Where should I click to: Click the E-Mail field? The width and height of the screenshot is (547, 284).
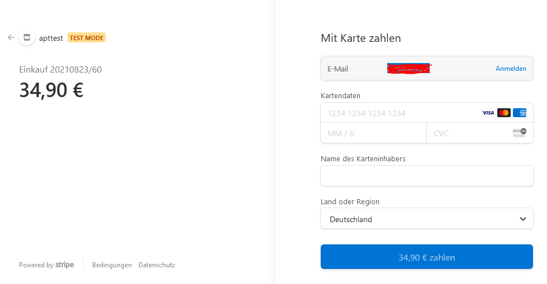point(409,69)
